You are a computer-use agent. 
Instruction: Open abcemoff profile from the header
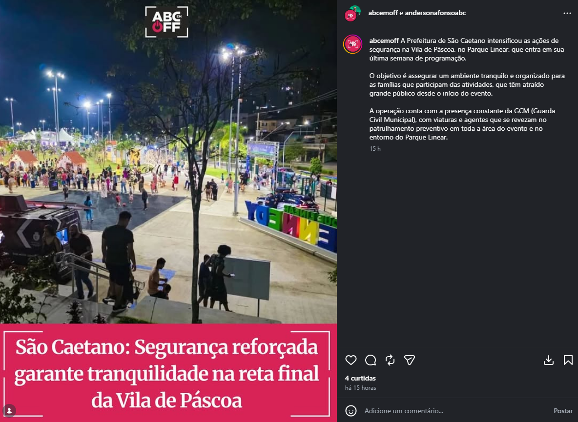click(x=383, y=13)
